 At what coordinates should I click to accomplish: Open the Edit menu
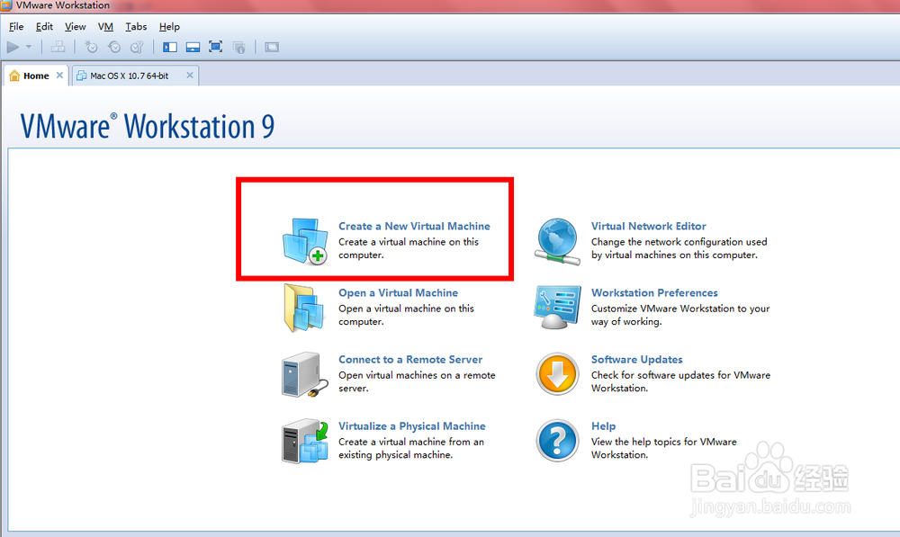click(44, 26)
